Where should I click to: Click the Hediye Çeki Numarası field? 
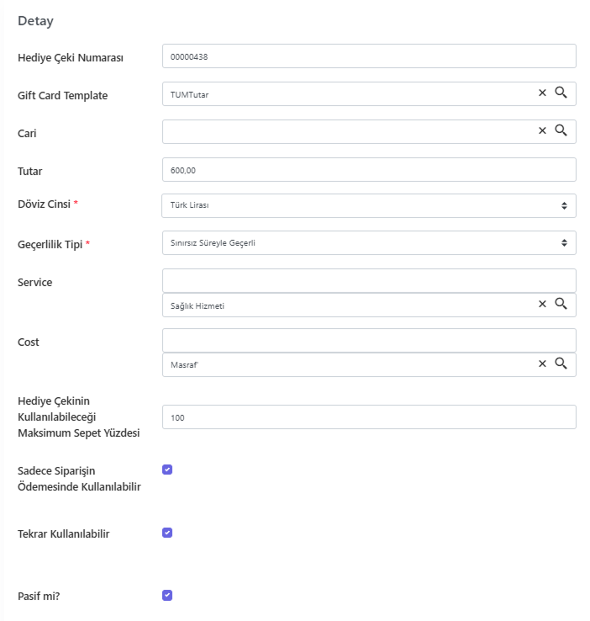[x=369, y=56]
